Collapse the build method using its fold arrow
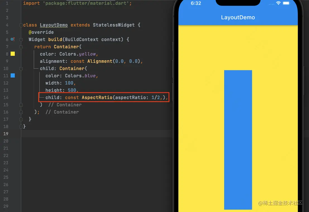 click(21, 39)
